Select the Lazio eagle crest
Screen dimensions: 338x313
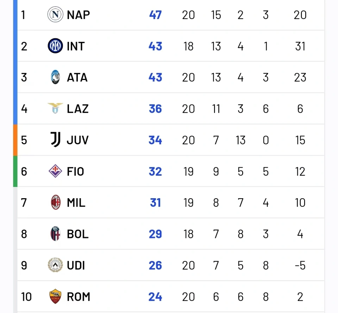click(x=55, y=108)
